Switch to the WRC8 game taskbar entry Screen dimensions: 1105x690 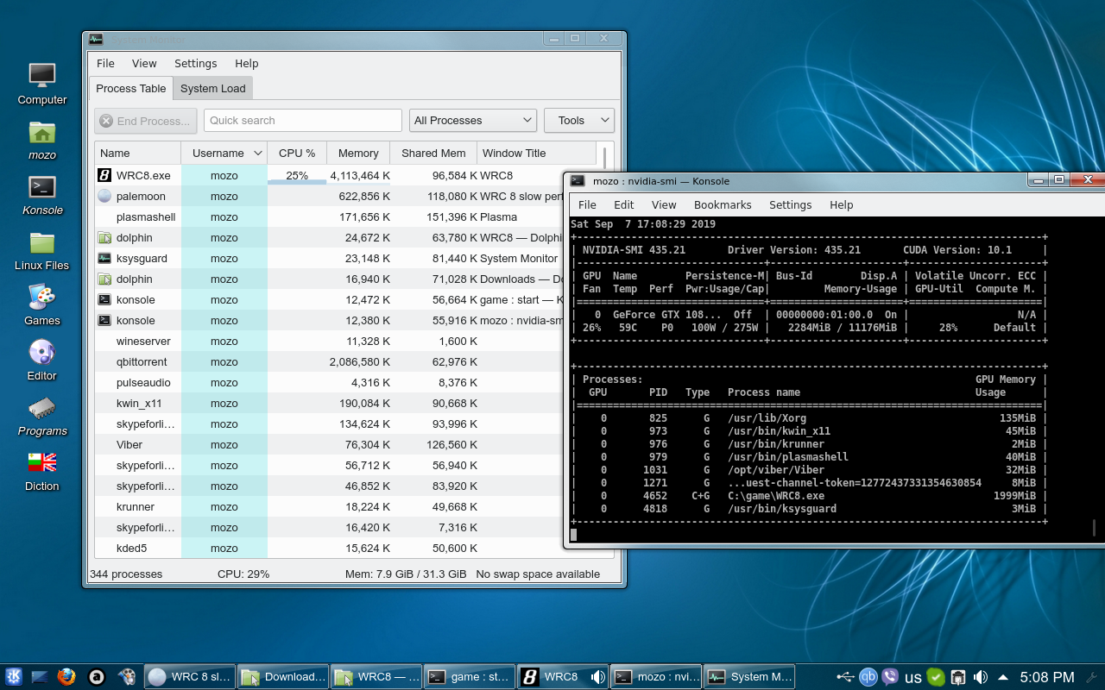coord(564,677)
